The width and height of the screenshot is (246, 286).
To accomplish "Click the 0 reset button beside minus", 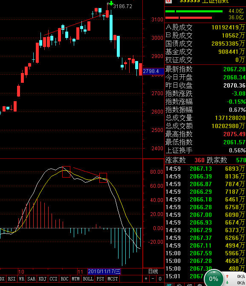I will tap(160, 279).
